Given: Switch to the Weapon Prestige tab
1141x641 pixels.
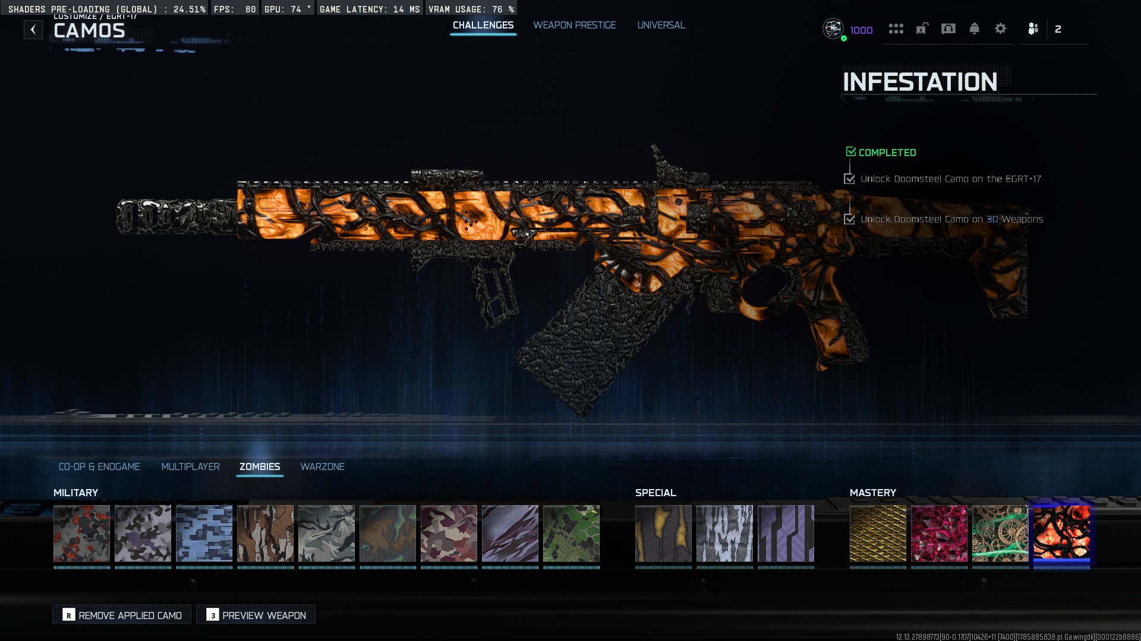Looking at the screenshot, I should 575,26.
